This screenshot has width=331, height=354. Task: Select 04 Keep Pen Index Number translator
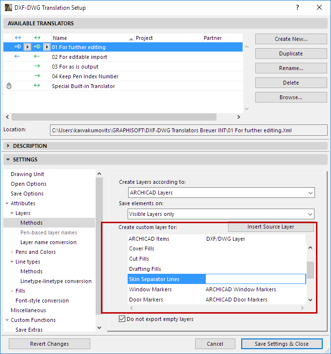123,76
